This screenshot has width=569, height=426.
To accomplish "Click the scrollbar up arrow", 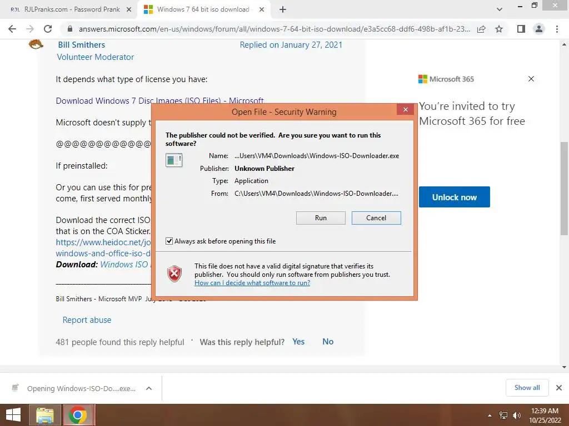I will tap(564, 44).
